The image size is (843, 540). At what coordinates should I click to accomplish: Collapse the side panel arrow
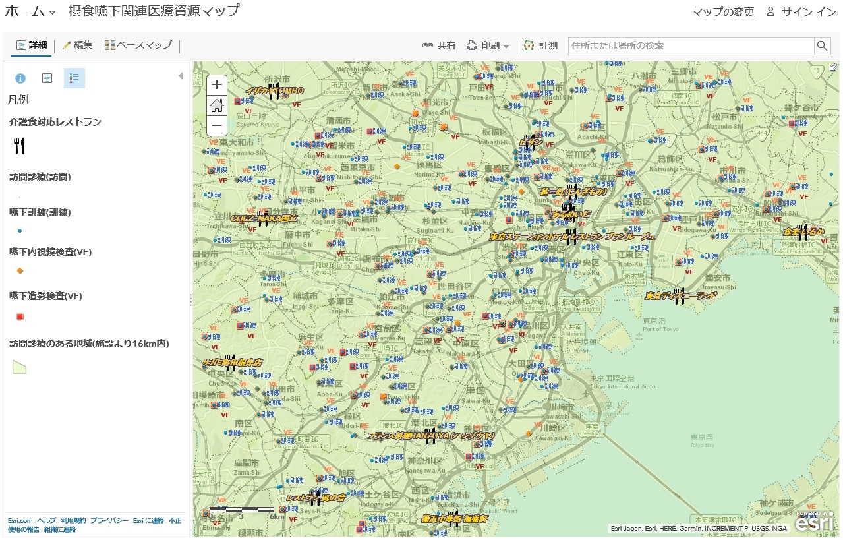click(181, 76)
